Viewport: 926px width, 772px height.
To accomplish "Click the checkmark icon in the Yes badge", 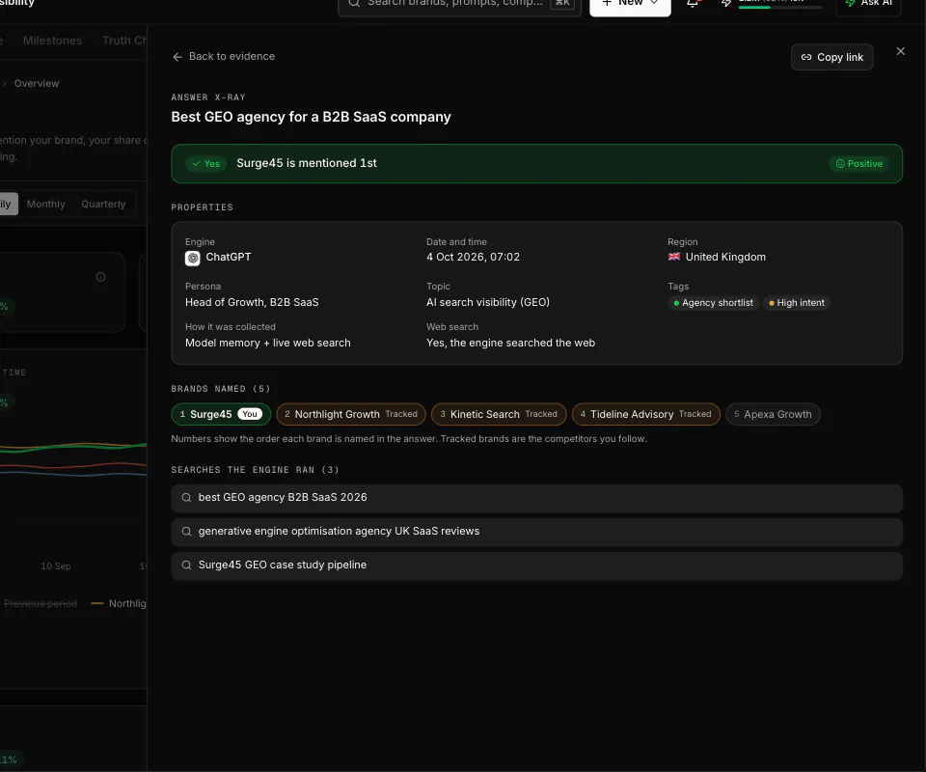I will coord(197,164).
